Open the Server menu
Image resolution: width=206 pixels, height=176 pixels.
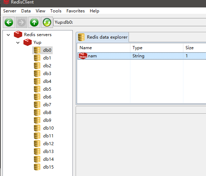(x=10, y=11)
